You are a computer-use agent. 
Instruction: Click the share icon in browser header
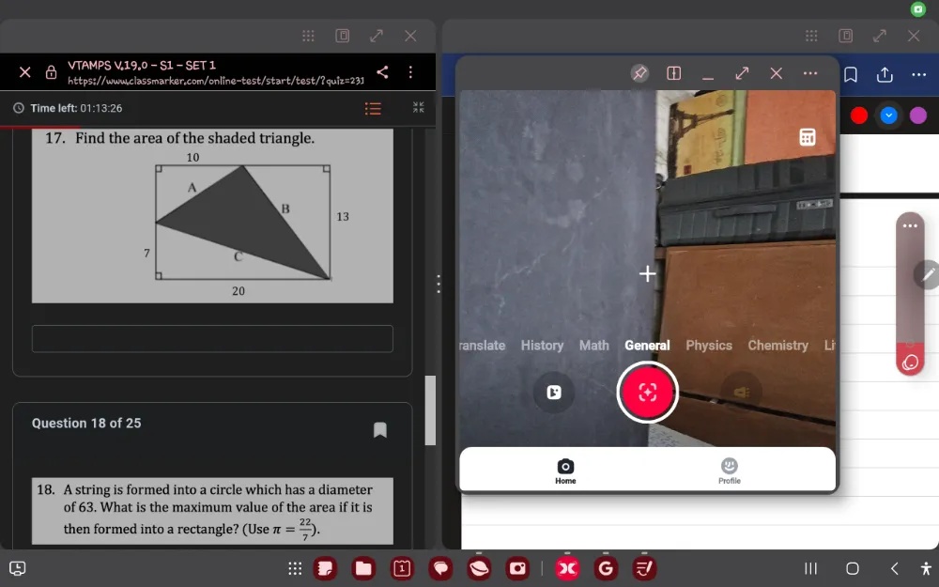tap(382, 72)
